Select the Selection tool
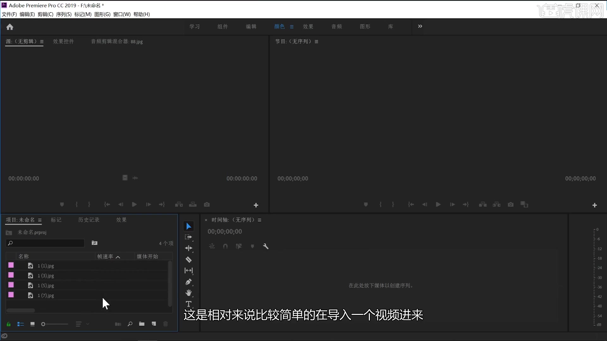The height and width of the screenshot is (341, 607). (x=189, y=226)
